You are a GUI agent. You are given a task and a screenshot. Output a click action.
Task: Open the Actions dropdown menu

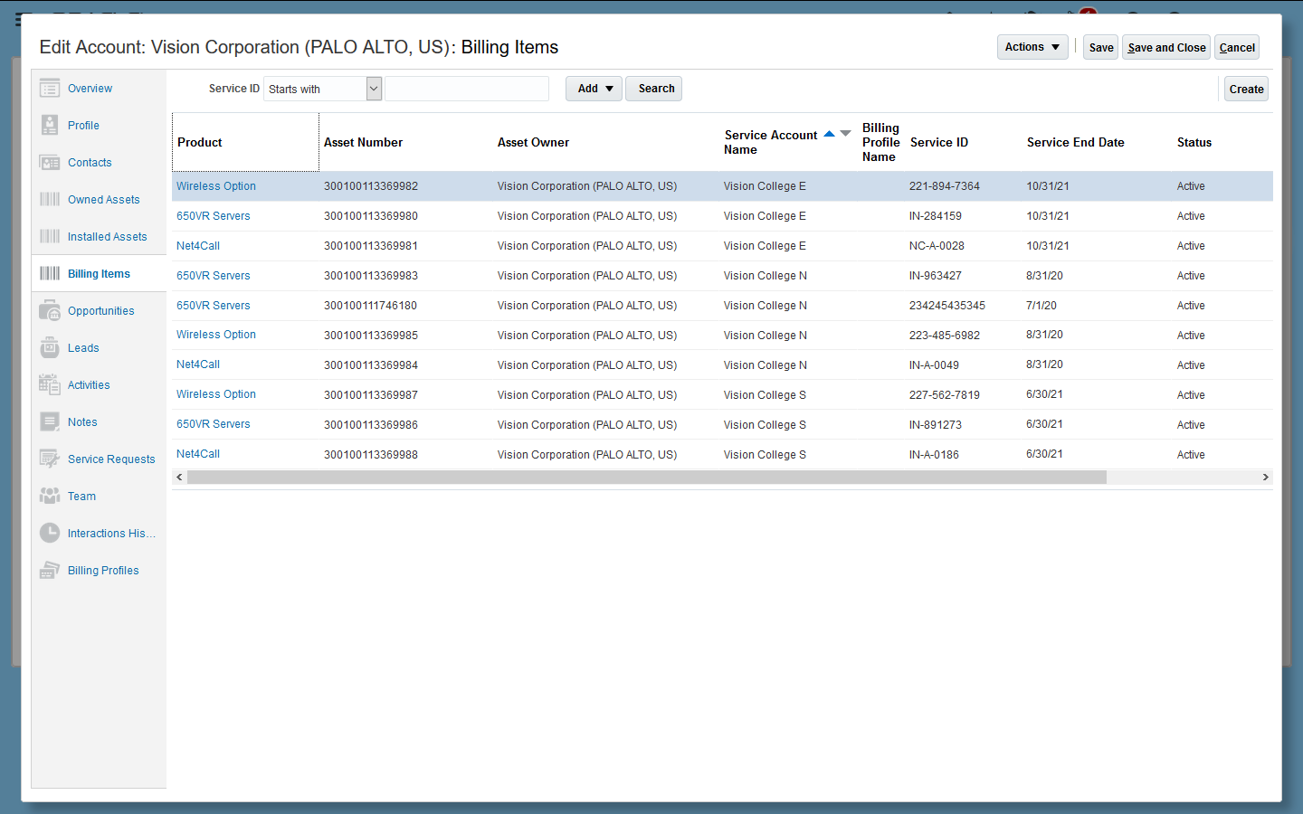[1032, 47]
